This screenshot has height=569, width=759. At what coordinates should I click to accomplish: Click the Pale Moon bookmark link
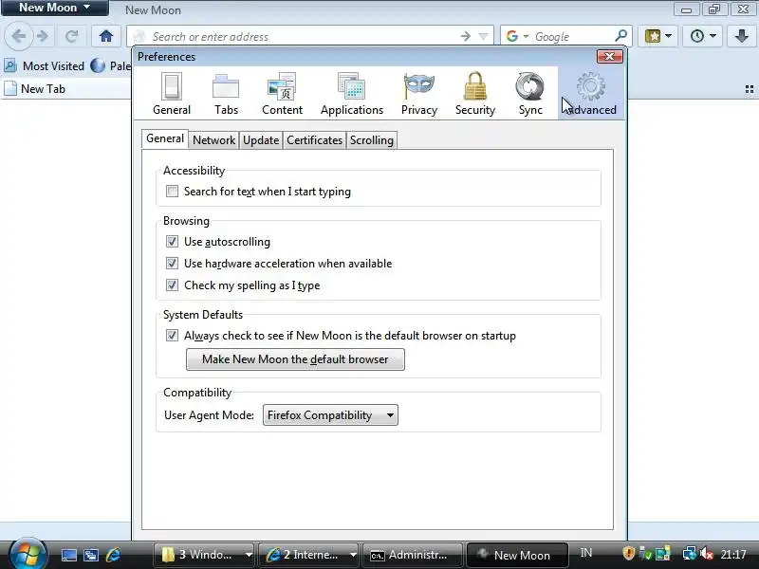(111, 65)
